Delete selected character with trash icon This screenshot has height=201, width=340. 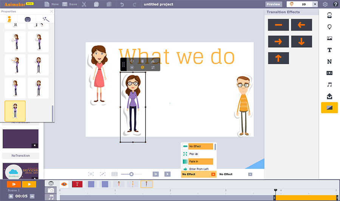tap(142, 61)
